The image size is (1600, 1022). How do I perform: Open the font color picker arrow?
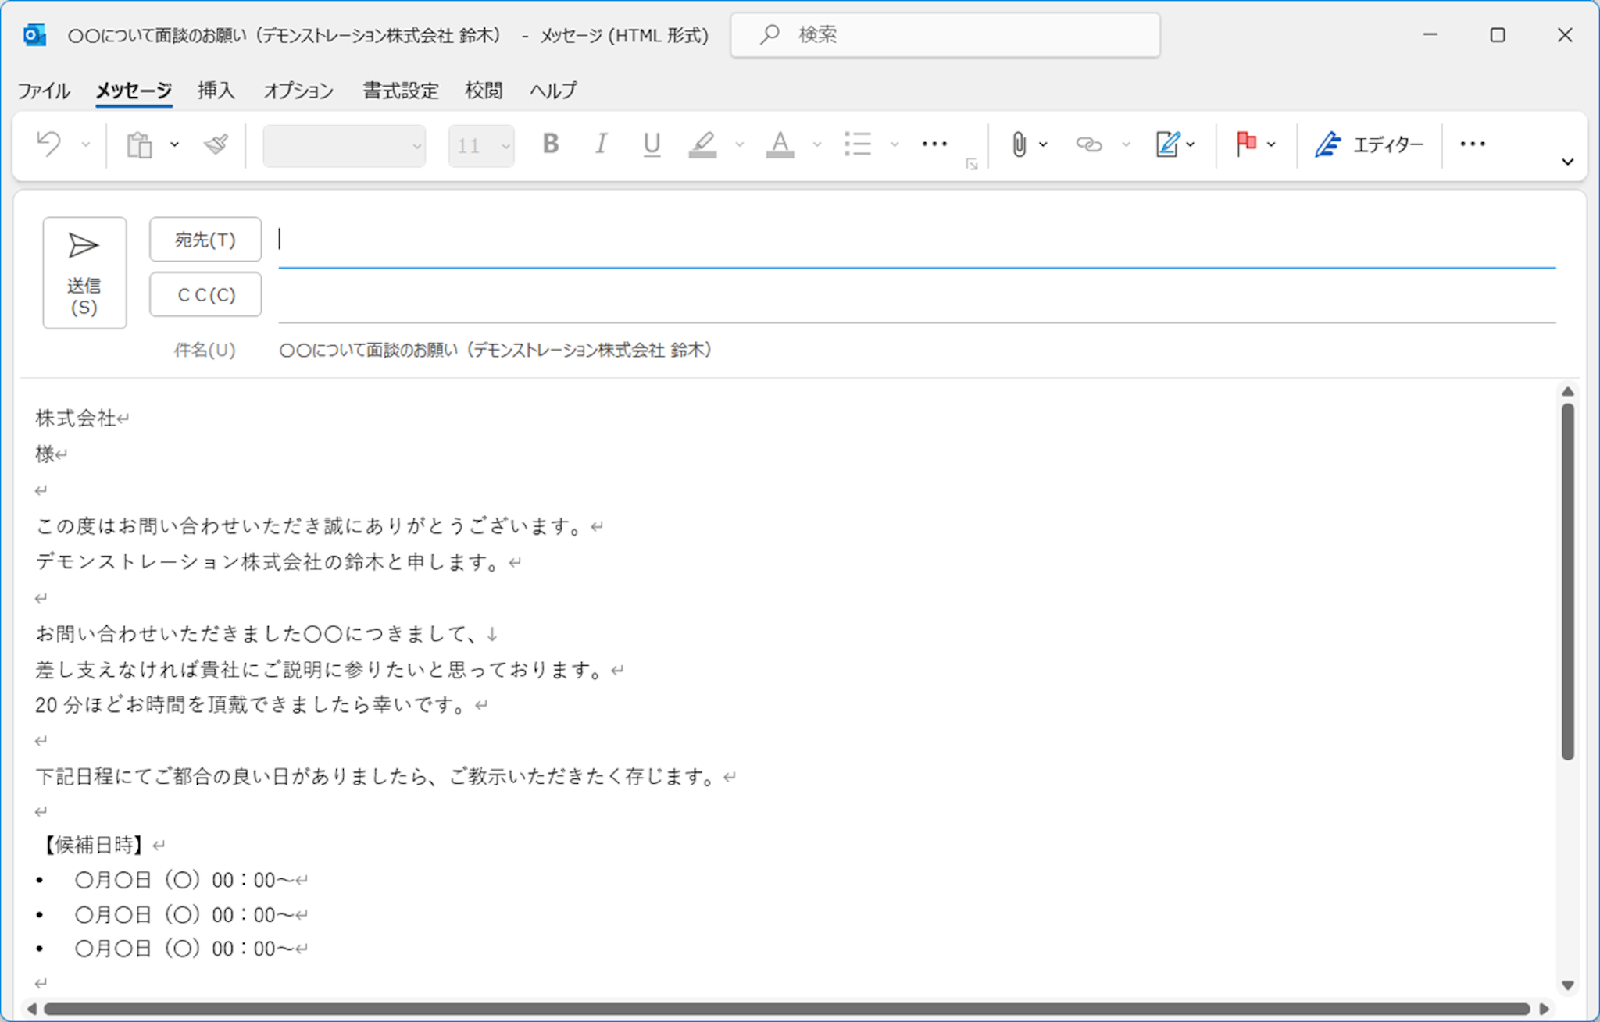click(x=817, y=144)
